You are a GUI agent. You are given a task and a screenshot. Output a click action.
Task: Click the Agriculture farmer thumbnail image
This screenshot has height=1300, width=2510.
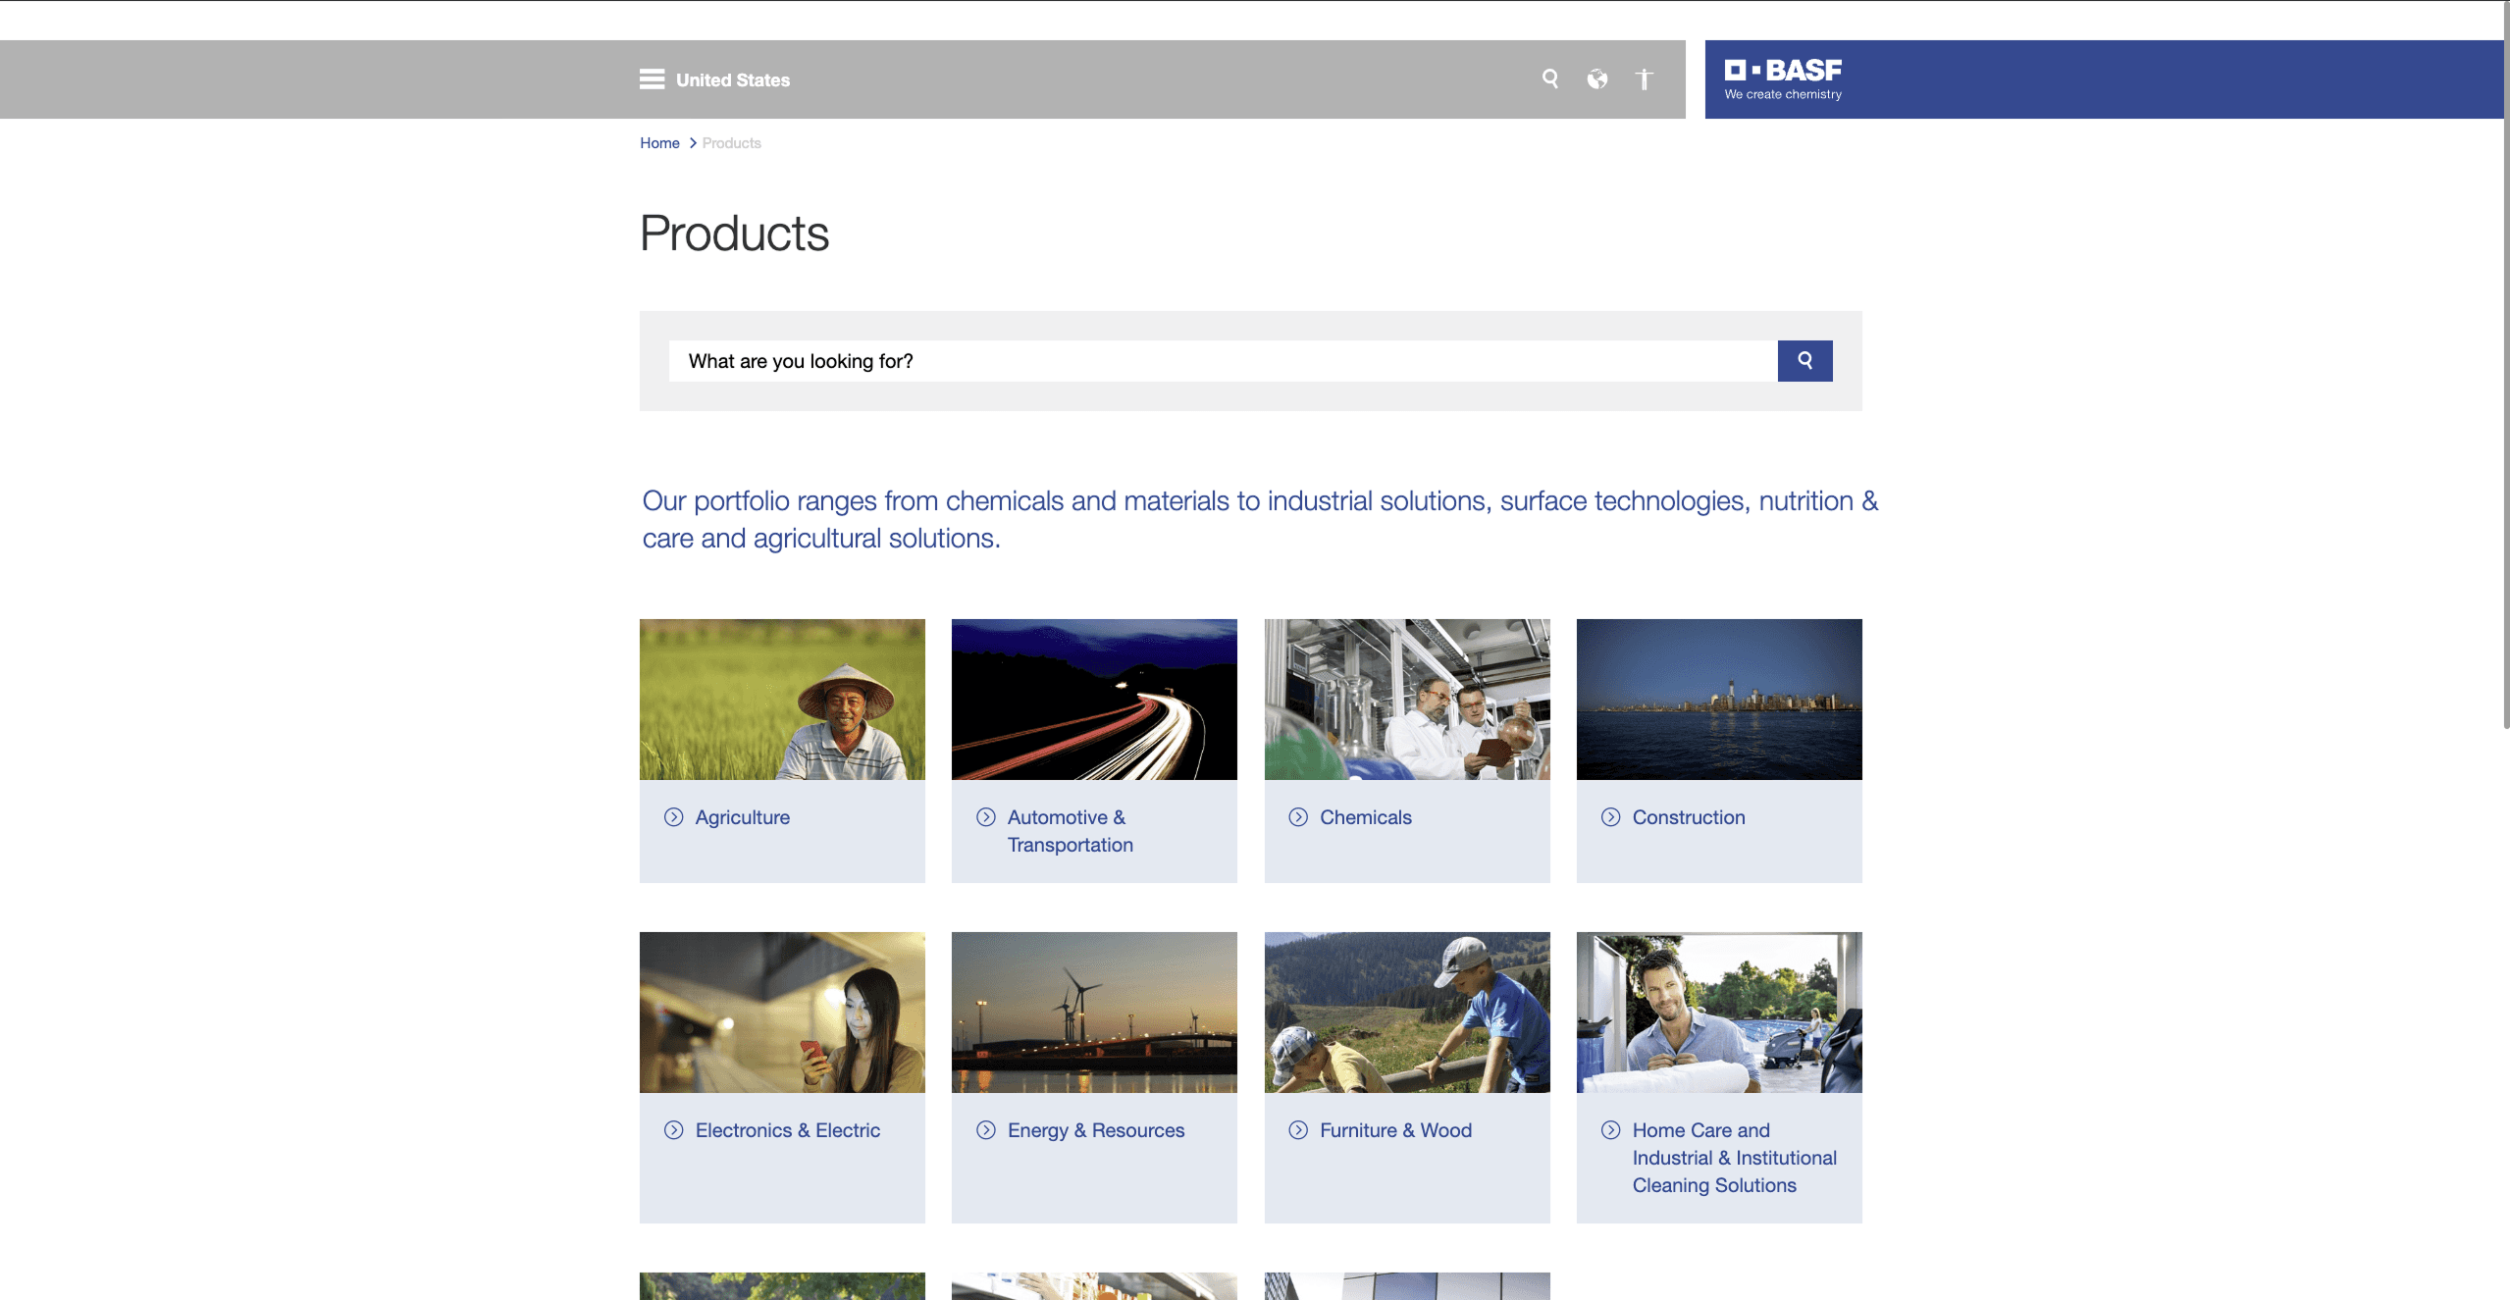782,700
